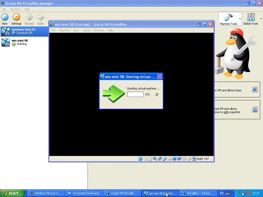Open the File menu in VirtualBox Manager
This screenshot has height=197, width=263.
4,9
